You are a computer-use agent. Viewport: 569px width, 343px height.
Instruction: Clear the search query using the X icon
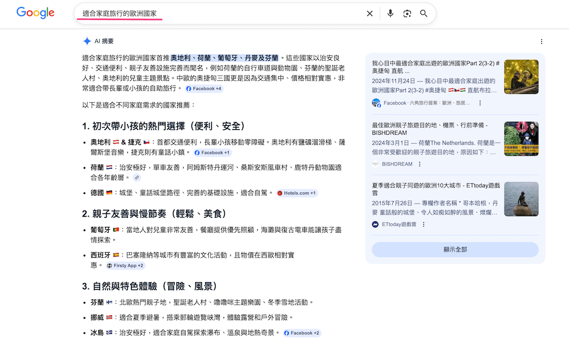[369, 13]
